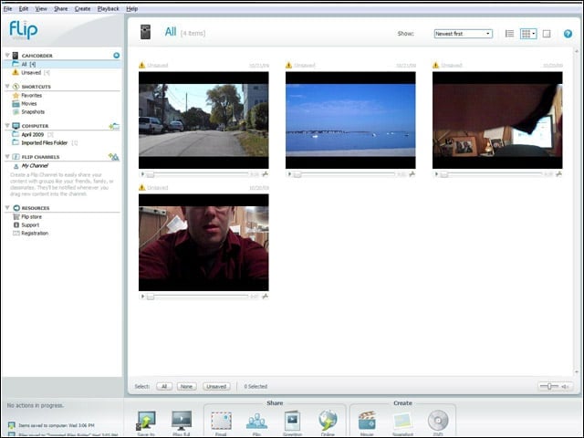Open the Imported Files Folder
Screen dimensions: 584x438
tap(45, 142)
